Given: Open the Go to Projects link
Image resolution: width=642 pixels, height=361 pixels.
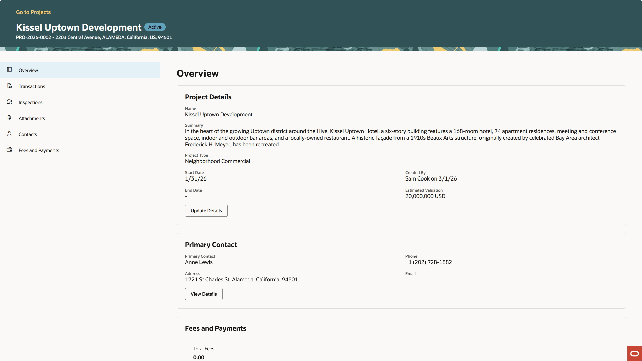Looking at the screenshot, I should point(33,12).
